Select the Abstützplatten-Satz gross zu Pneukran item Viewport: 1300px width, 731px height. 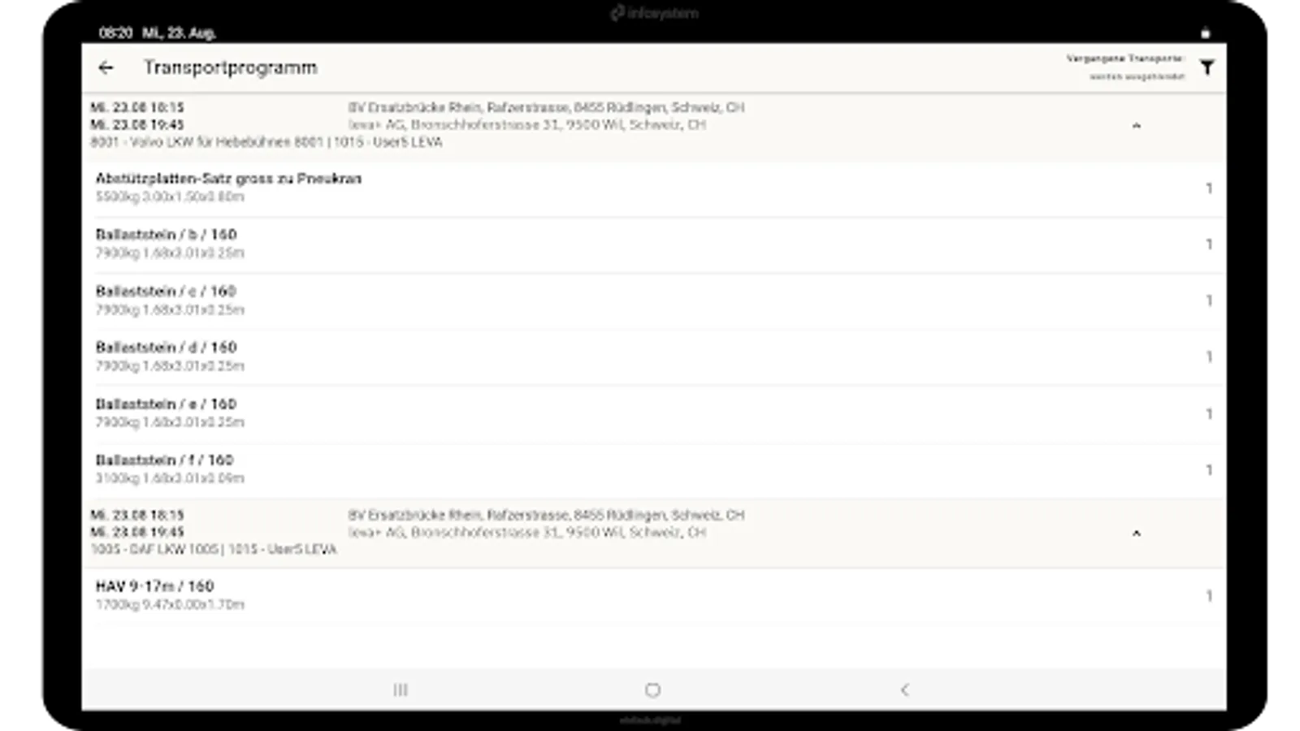click(x=654, y=188)
